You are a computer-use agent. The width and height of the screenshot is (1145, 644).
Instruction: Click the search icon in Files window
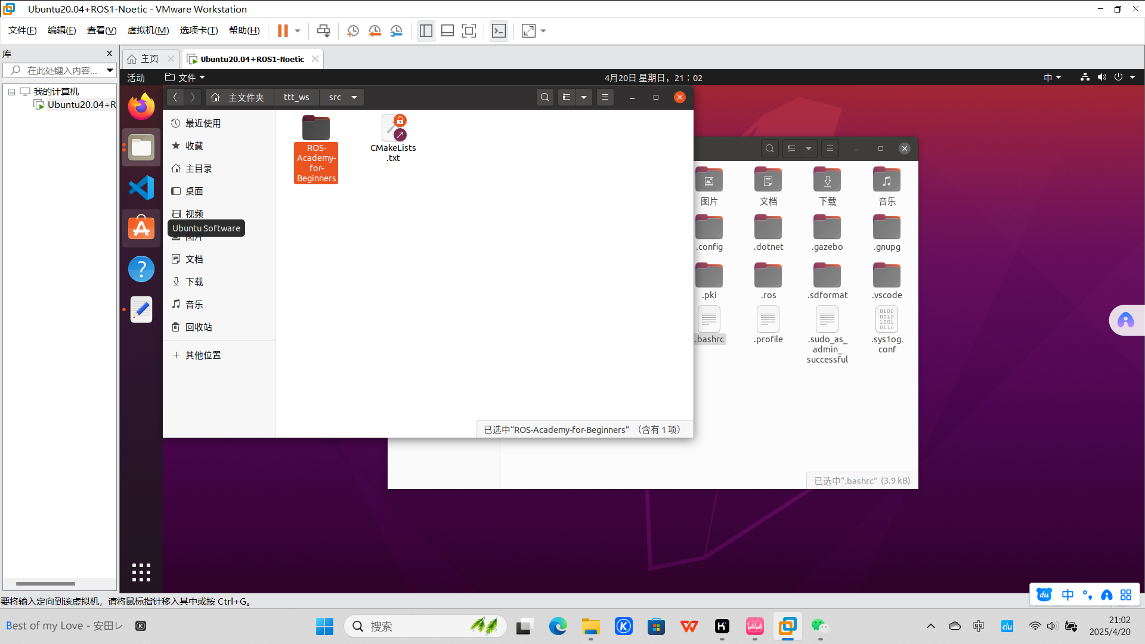[544, 97]
